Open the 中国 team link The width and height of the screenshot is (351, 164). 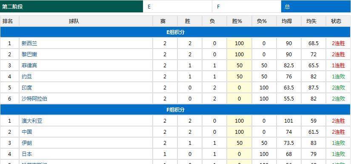[27, 132]
